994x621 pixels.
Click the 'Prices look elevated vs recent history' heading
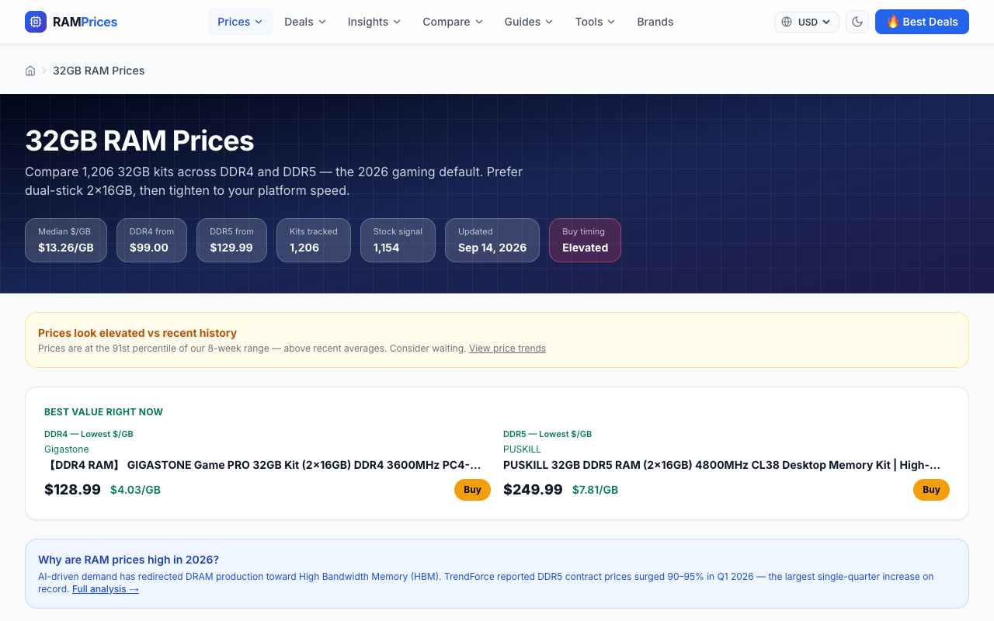[x=137, y=333]
